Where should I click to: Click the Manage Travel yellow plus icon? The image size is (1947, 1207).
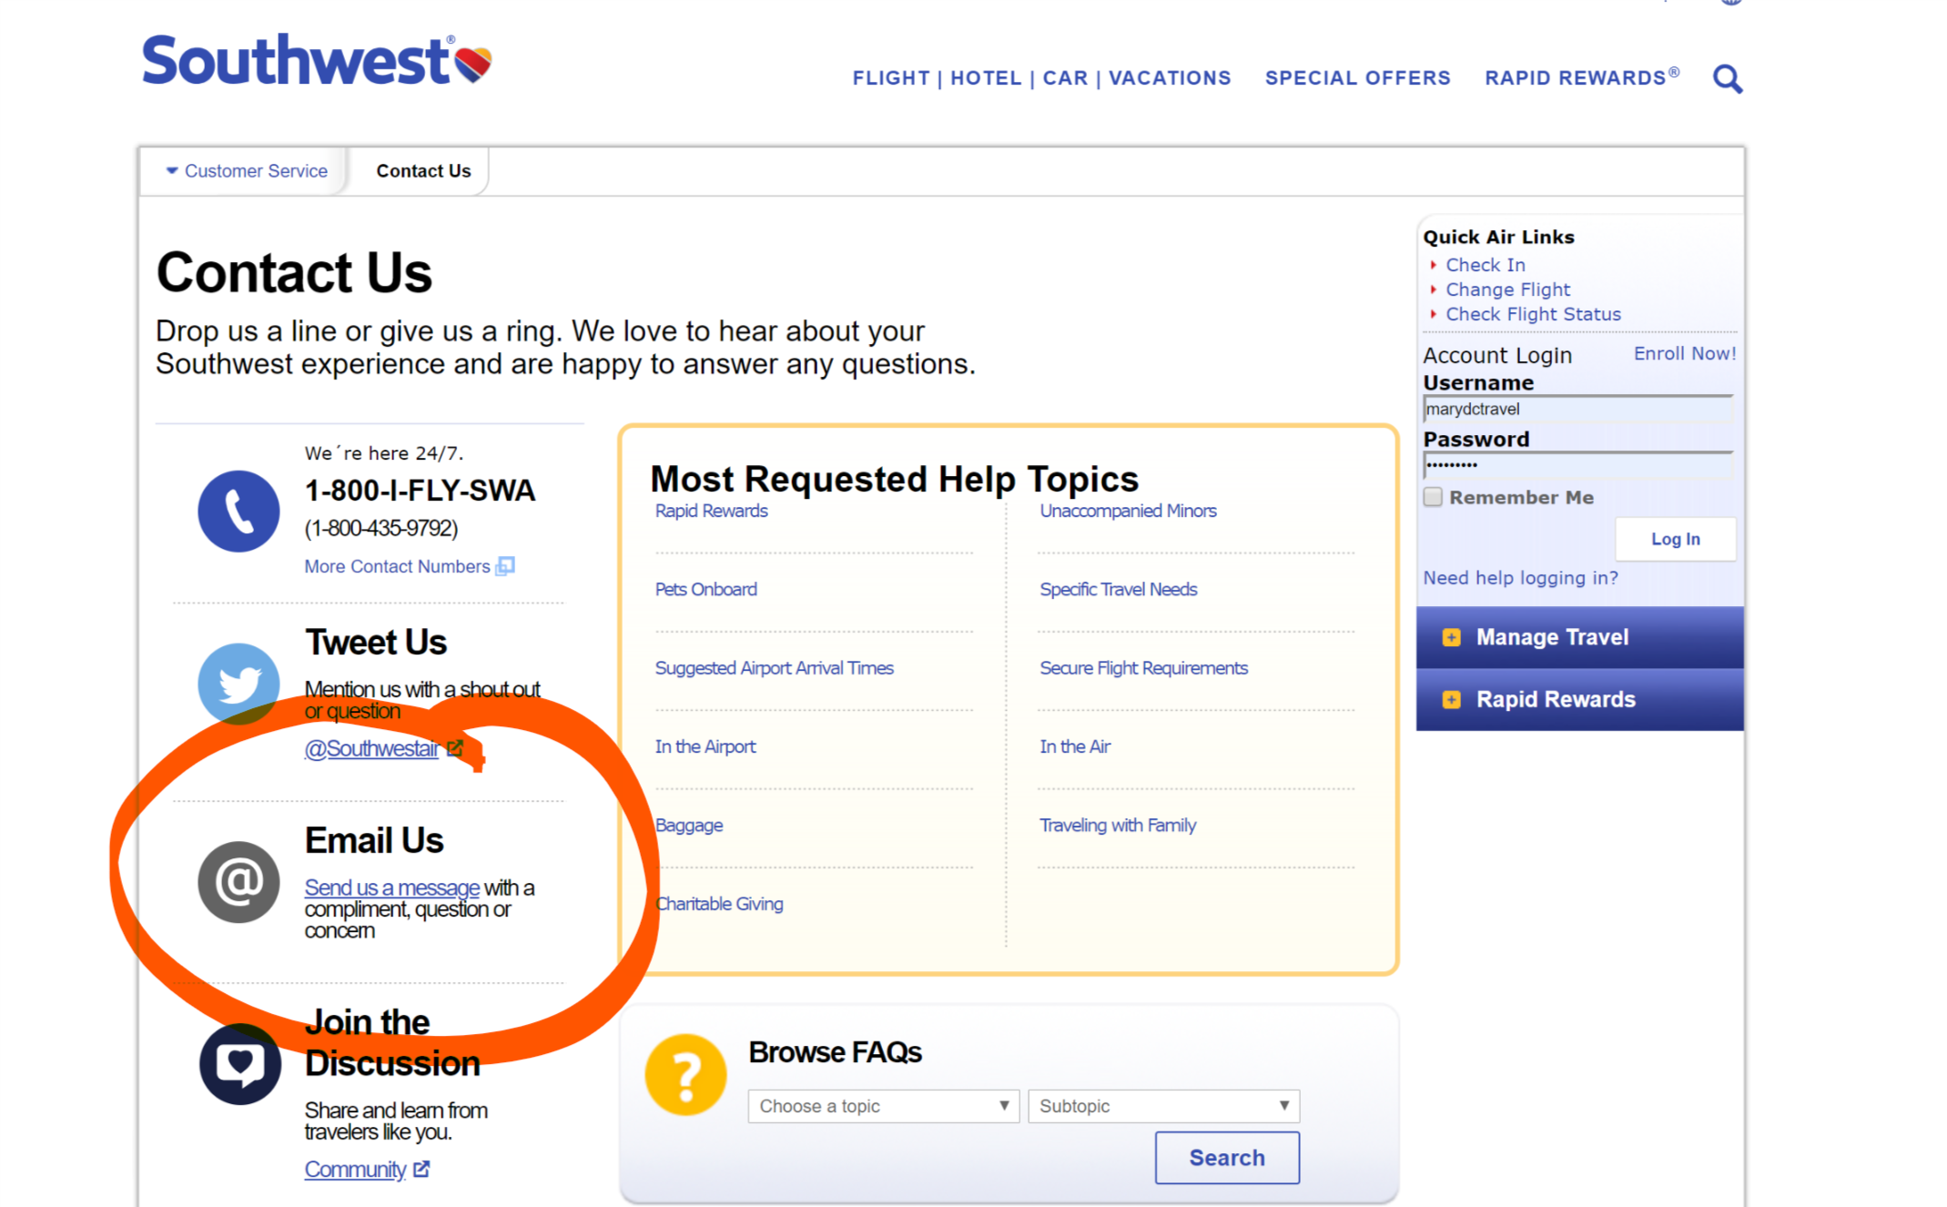(x=1451, y=635)
